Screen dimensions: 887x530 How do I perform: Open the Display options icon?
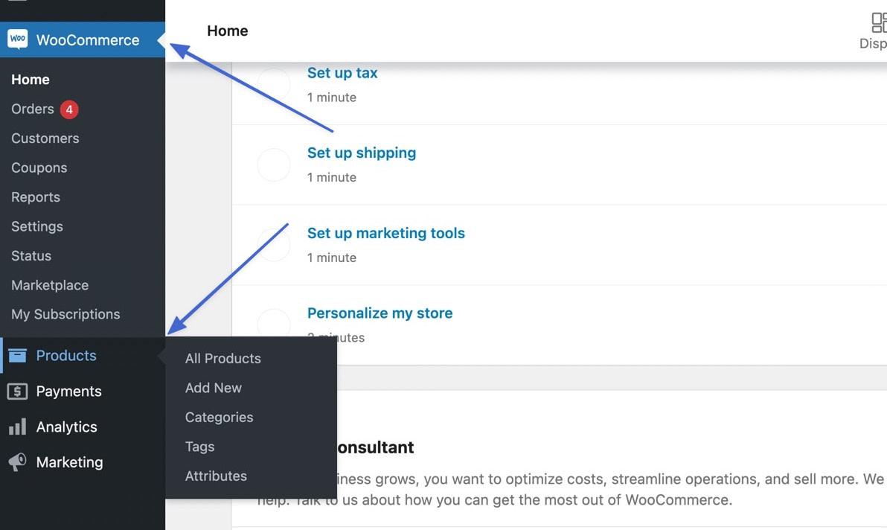(878, 23)
